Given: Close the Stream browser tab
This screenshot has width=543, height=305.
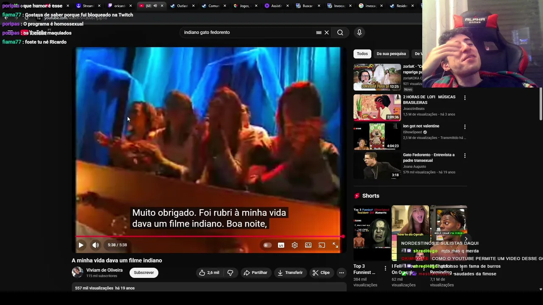Looking at the screenshot, I should coord(99,6).
